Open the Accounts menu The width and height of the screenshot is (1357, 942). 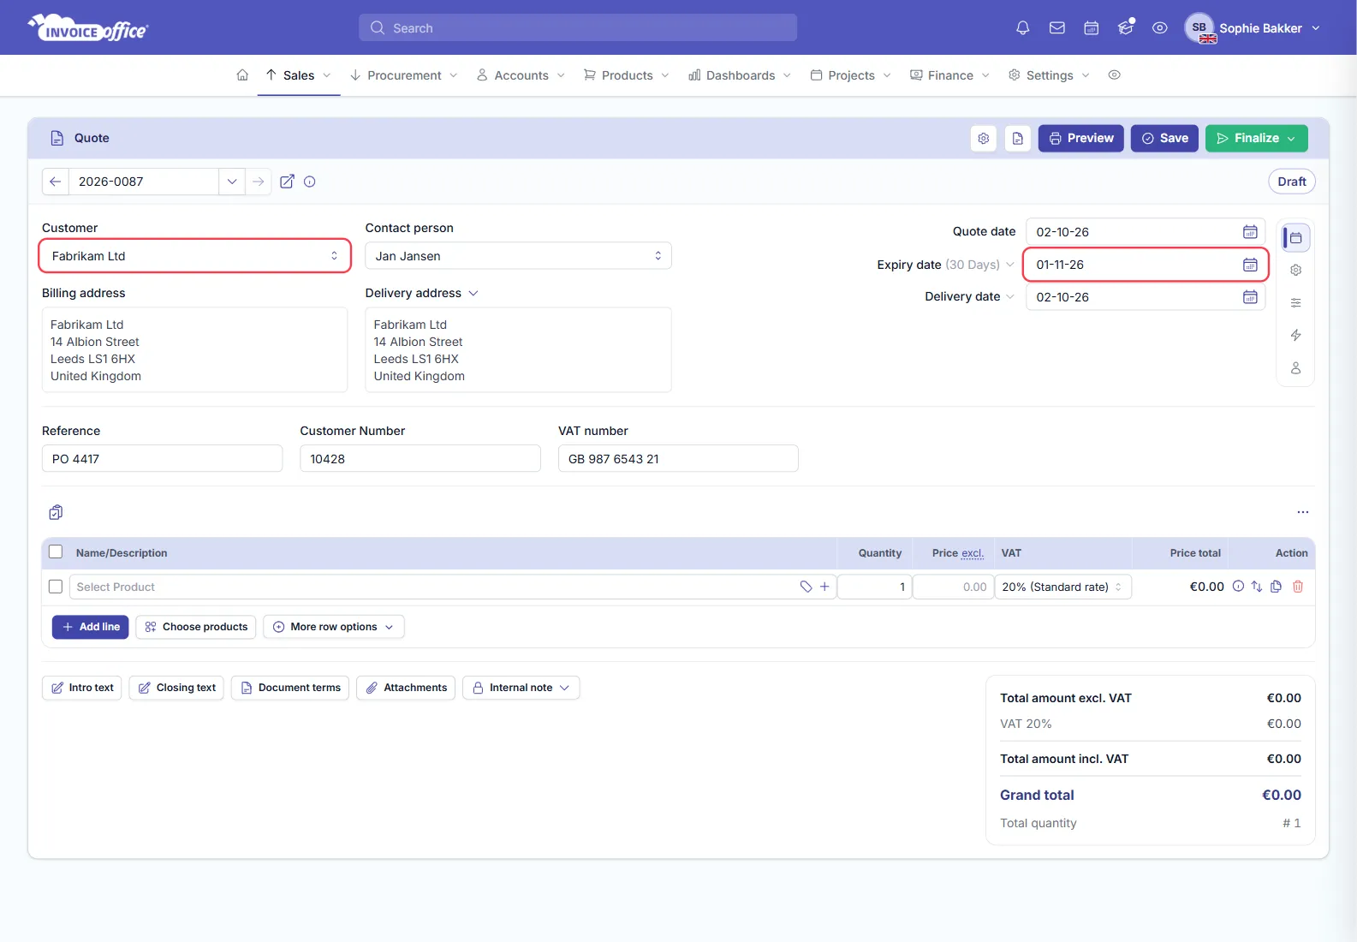(521, 75)
